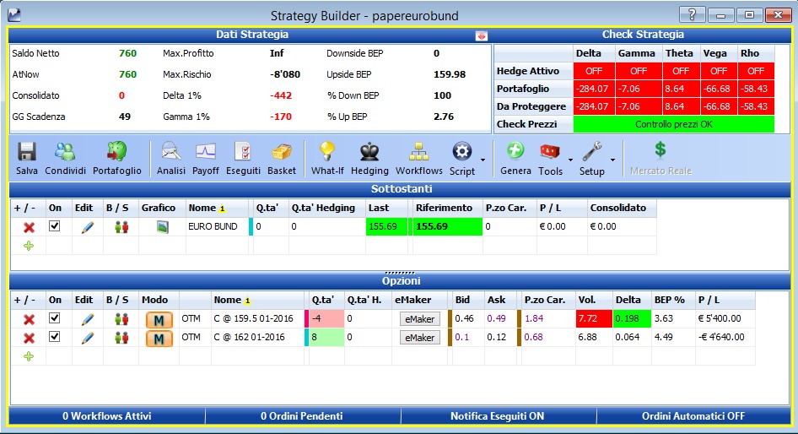Expand the Tools dropdown arrow

tap(570, 160)
